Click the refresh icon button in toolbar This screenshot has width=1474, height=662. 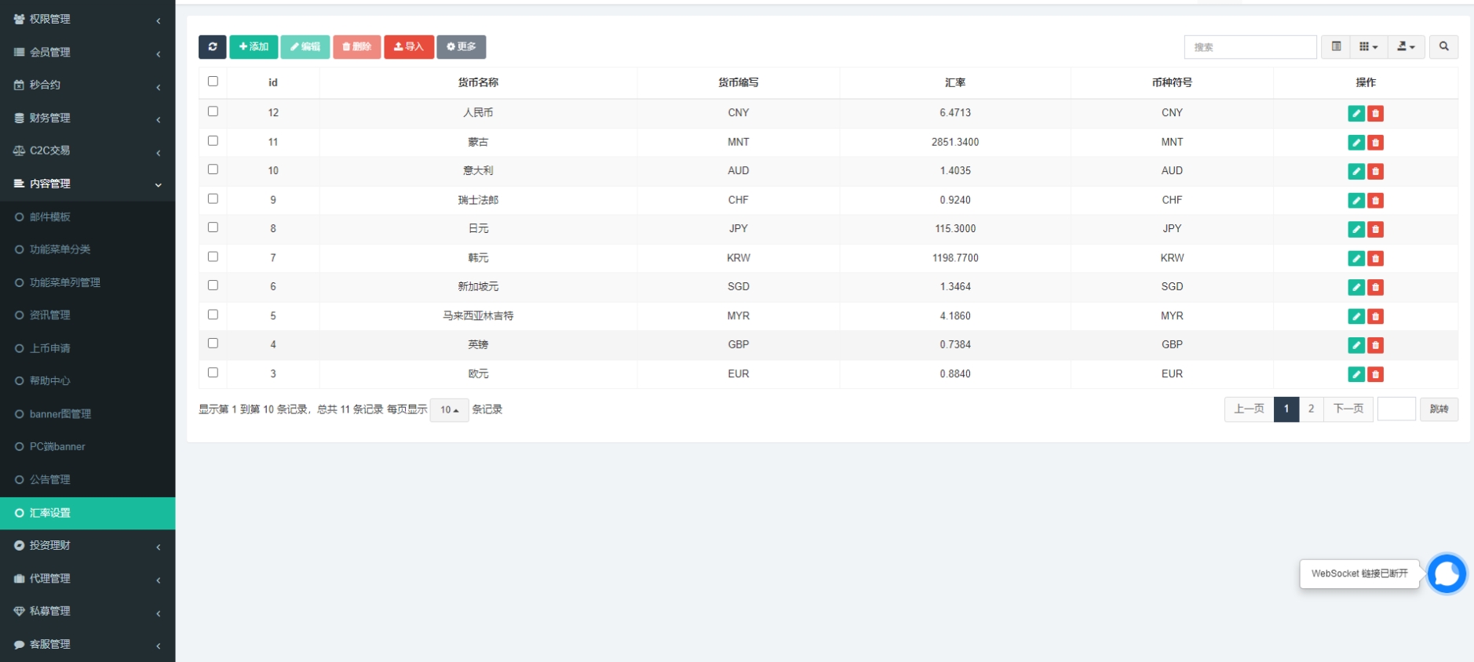212,47
